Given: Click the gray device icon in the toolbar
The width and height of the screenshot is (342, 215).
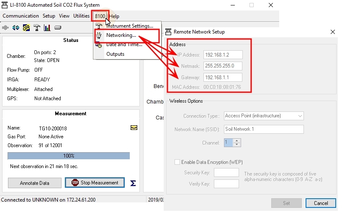Looking at the screenshot, I should point(58,28).
